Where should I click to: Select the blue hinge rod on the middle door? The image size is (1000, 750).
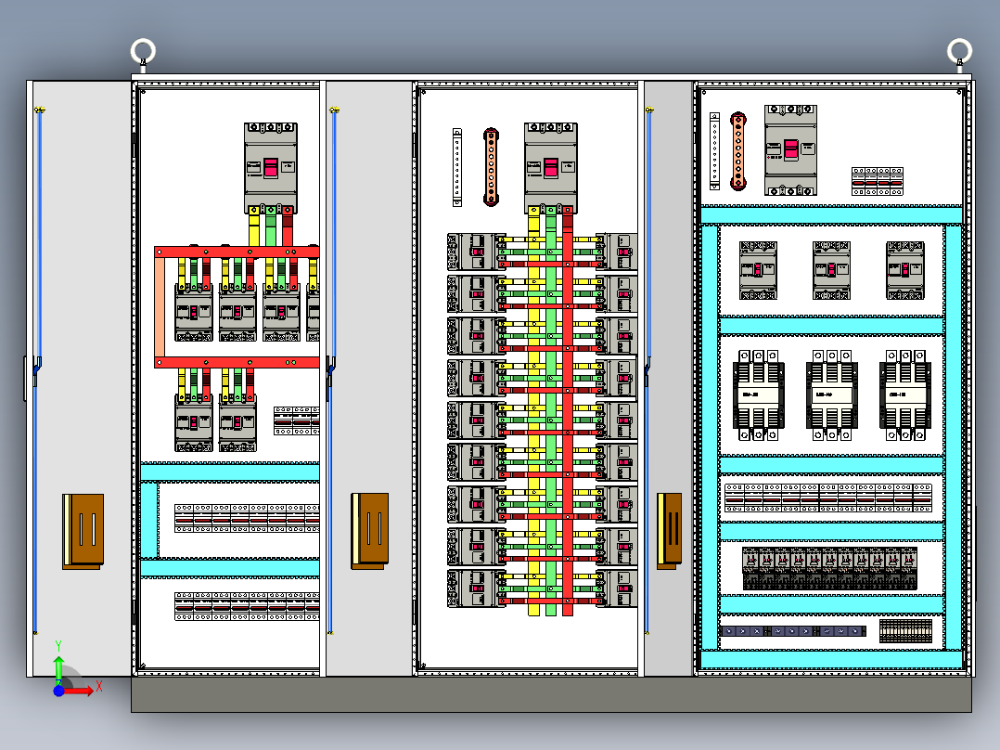coord(332,370)
